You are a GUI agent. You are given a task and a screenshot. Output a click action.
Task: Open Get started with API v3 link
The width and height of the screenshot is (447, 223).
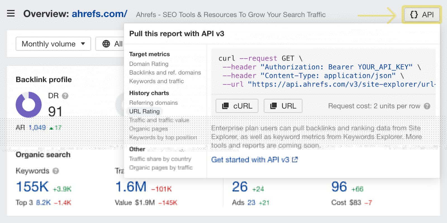click(x=255, y=160)
